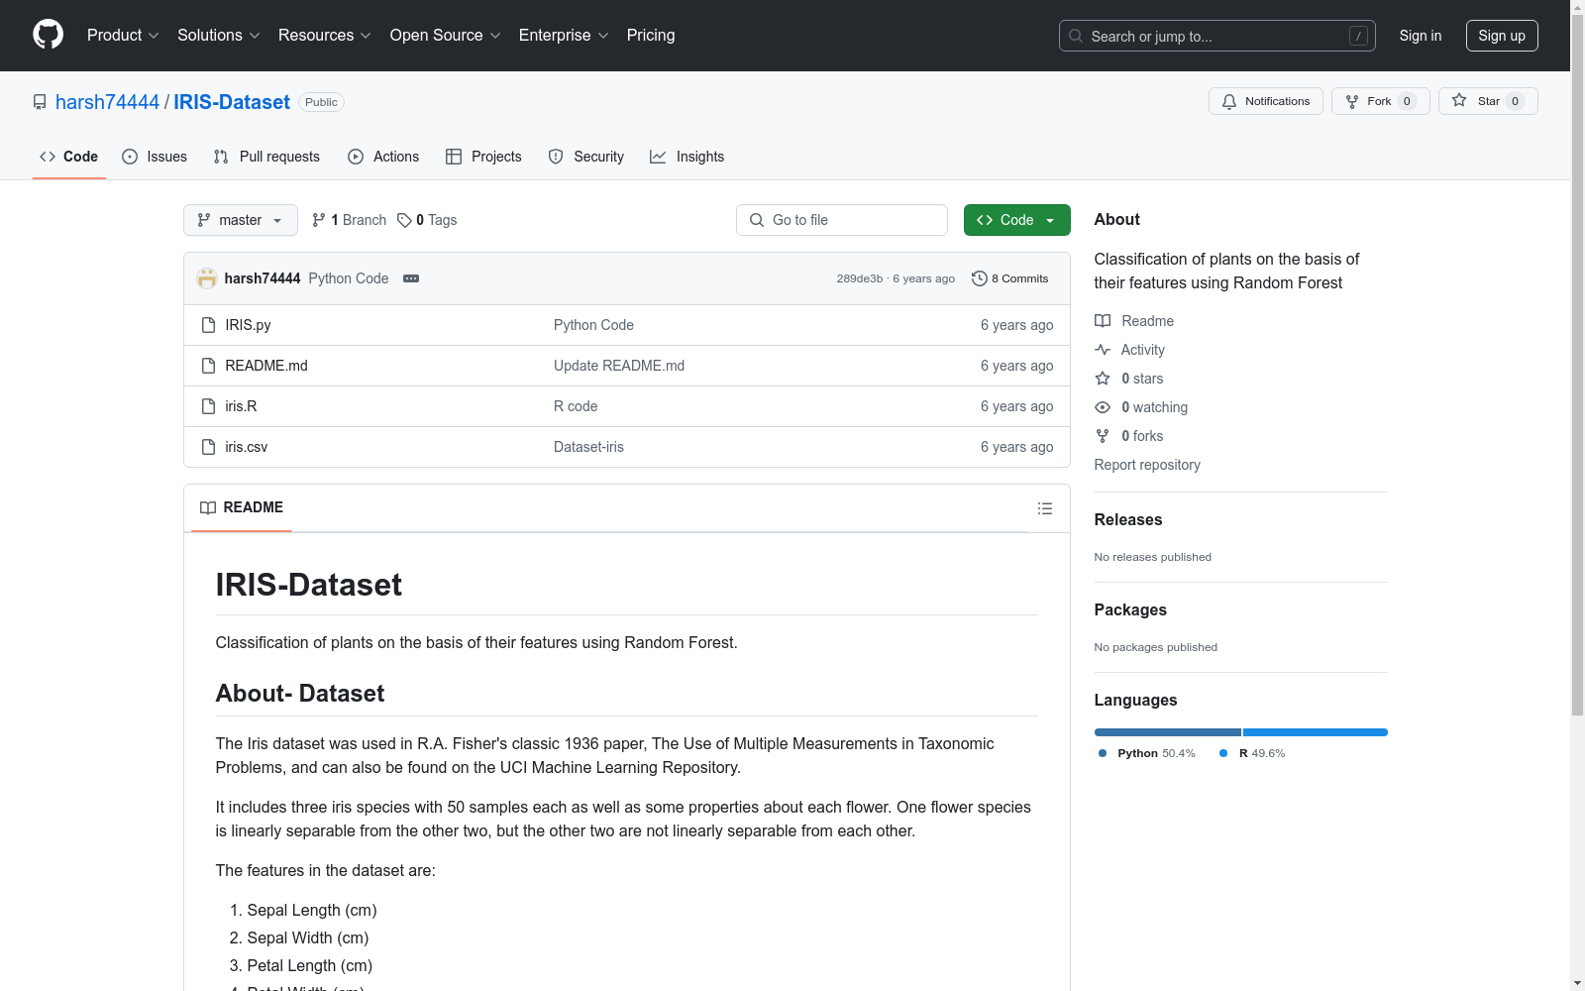Click the star icon beside 0 stars
Screen dimensions: 1585x991
pos(1103,379)
